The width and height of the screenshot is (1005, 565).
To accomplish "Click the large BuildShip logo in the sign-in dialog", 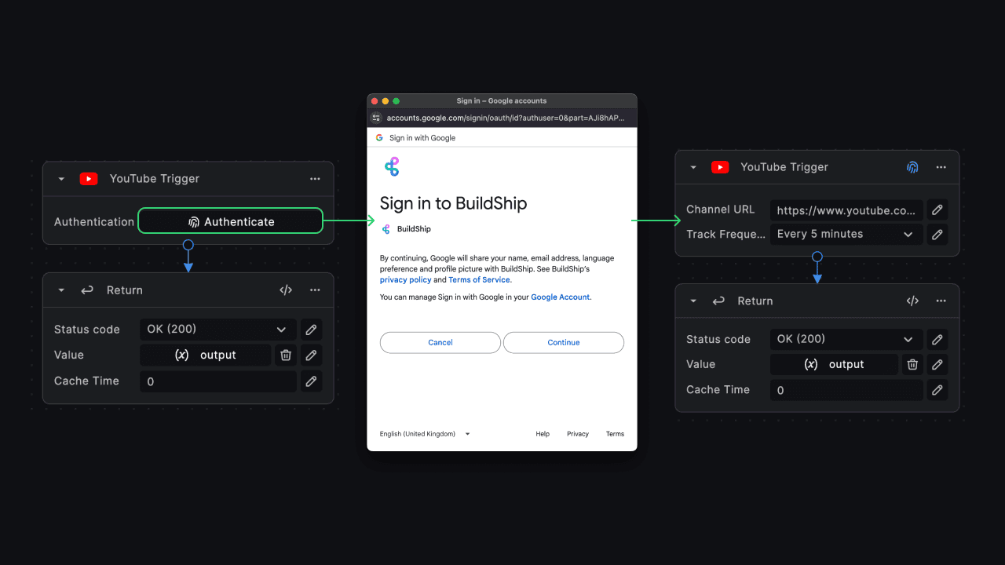I will (x=392, y=166).
